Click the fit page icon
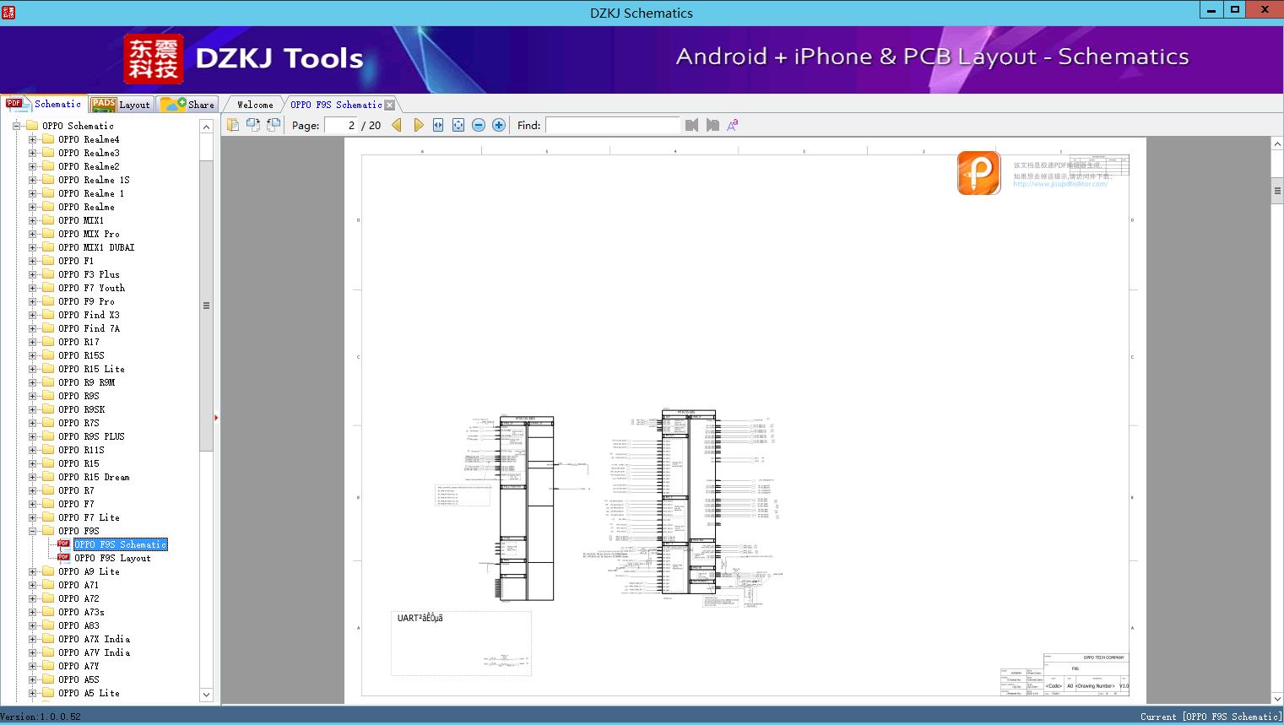 coord(458,125)
